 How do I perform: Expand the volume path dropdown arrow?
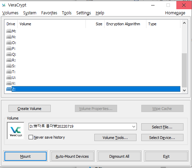(134, 126)
